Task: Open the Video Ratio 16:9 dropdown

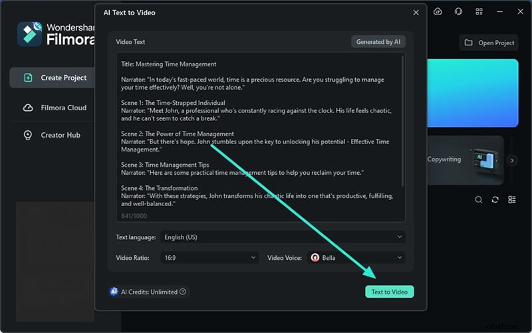Action: pos(209,258)
